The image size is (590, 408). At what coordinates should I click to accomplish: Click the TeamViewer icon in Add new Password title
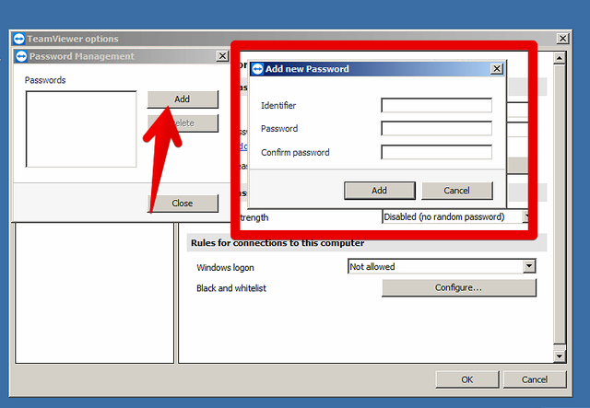258,69
